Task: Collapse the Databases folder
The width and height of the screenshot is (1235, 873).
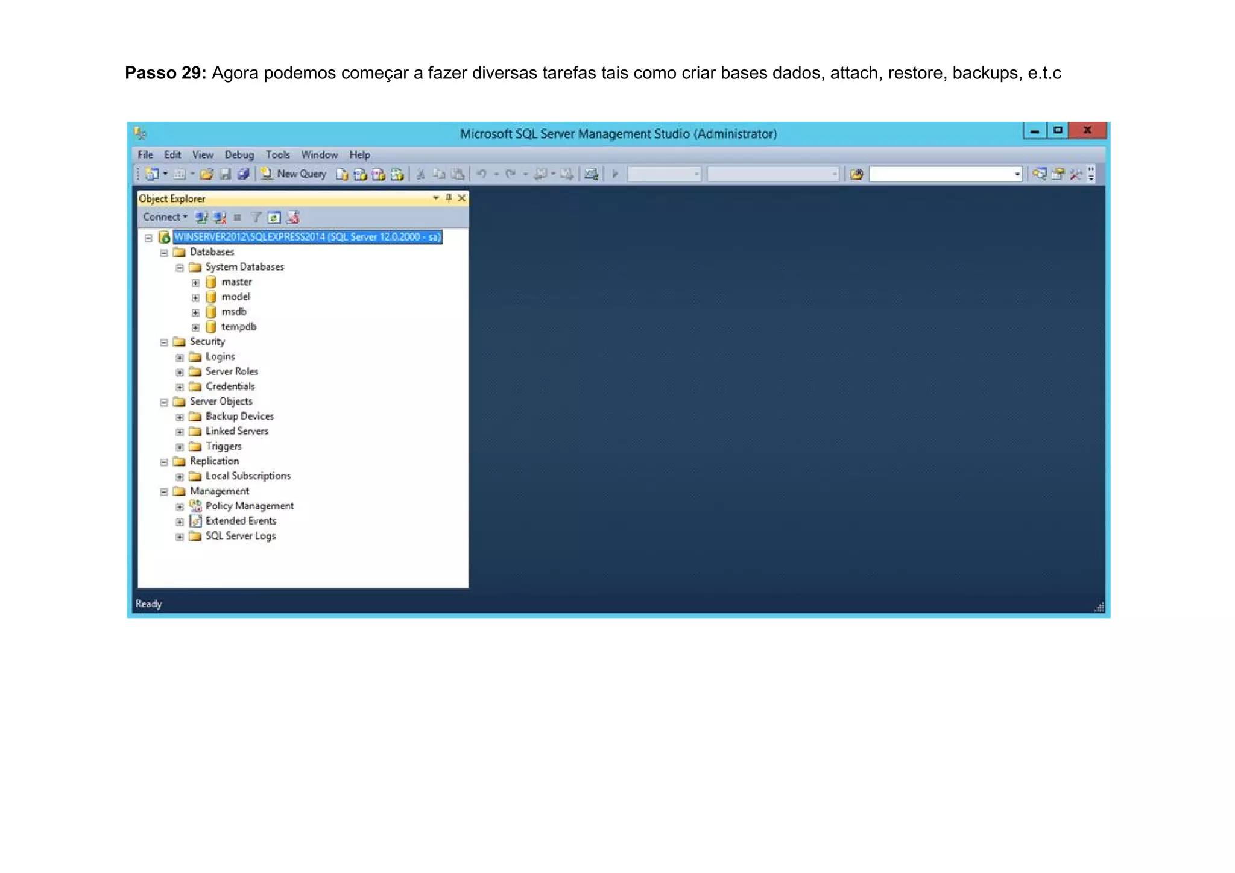Action: (x=164, y=253)
